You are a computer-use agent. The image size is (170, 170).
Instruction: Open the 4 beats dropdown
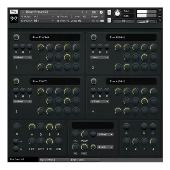105,147
